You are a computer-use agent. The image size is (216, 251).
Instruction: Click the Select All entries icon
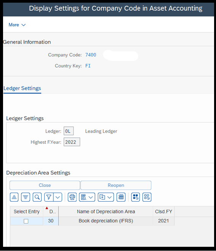[136, 197]
